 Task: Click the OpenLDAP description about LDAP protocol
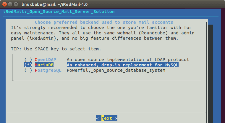128,60
